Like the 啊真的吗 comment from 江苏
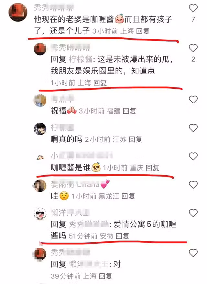The width and height of the screenshot is (207, 284). pos(193,128)
